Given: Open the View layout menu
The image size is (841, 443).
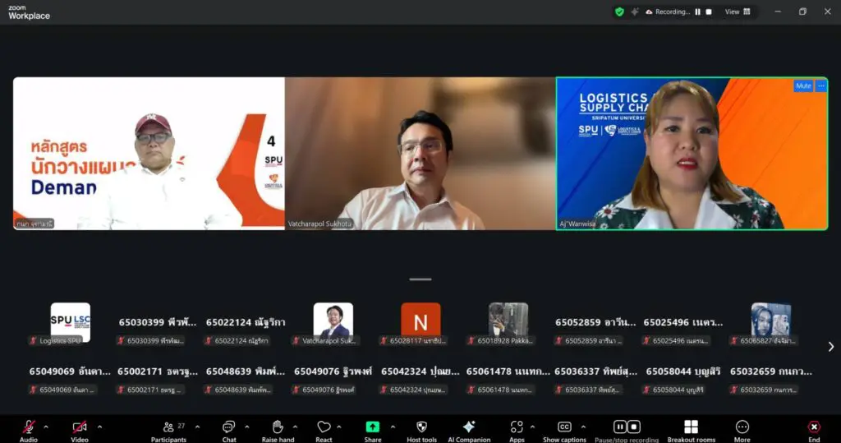Looking at the screenshot, I should click(x=738, y=12).
